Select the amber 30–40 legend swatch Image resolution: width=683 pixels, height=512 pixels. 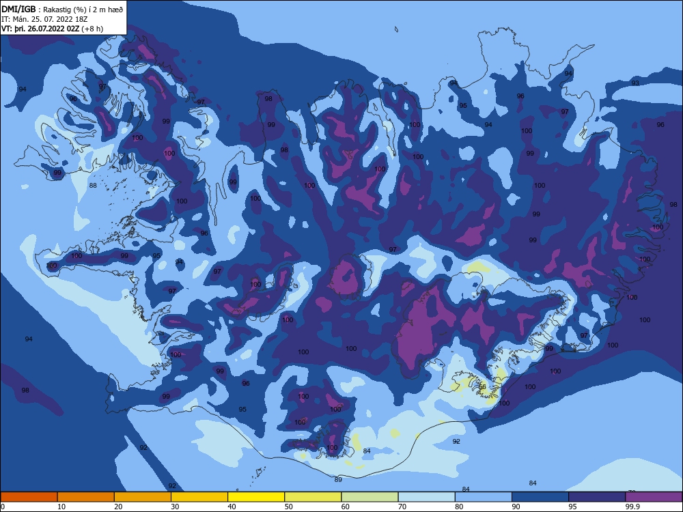click(x=199, y=497)
